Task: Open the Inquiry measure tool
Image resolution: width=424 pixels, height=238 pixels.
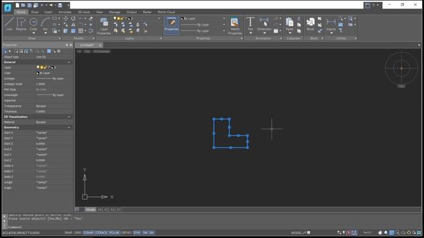Action: click(x=331, y=24)
